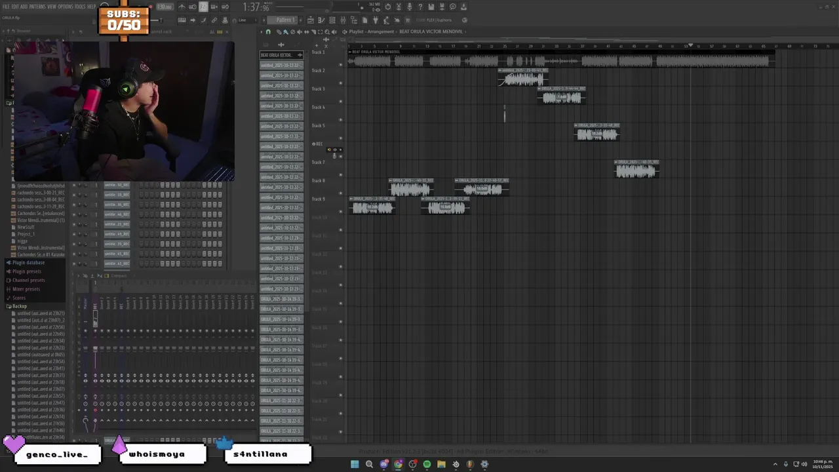Click the Compact label in mixer toolbar
Image resolution: width=839 pixels, height=472 pixels.
coord(119,276)
